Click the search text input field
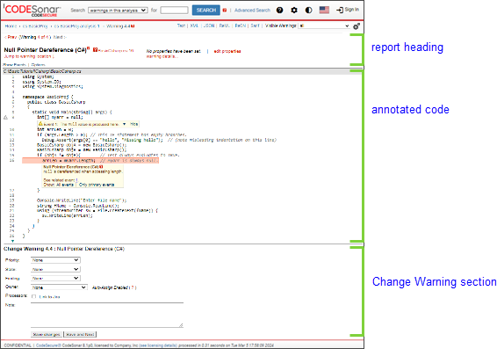The height and width of the screenshot is (349, 497). click(x=174, y=11)
